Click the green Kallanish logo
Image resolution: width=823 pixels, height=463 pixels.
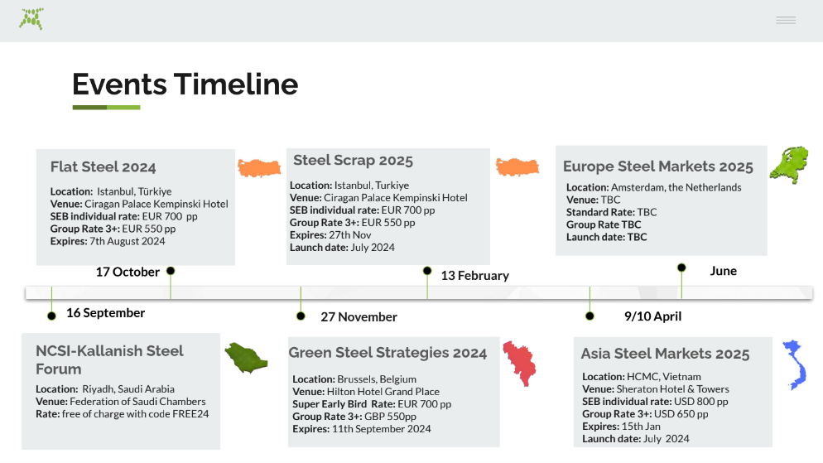click(x=31, y=18)
